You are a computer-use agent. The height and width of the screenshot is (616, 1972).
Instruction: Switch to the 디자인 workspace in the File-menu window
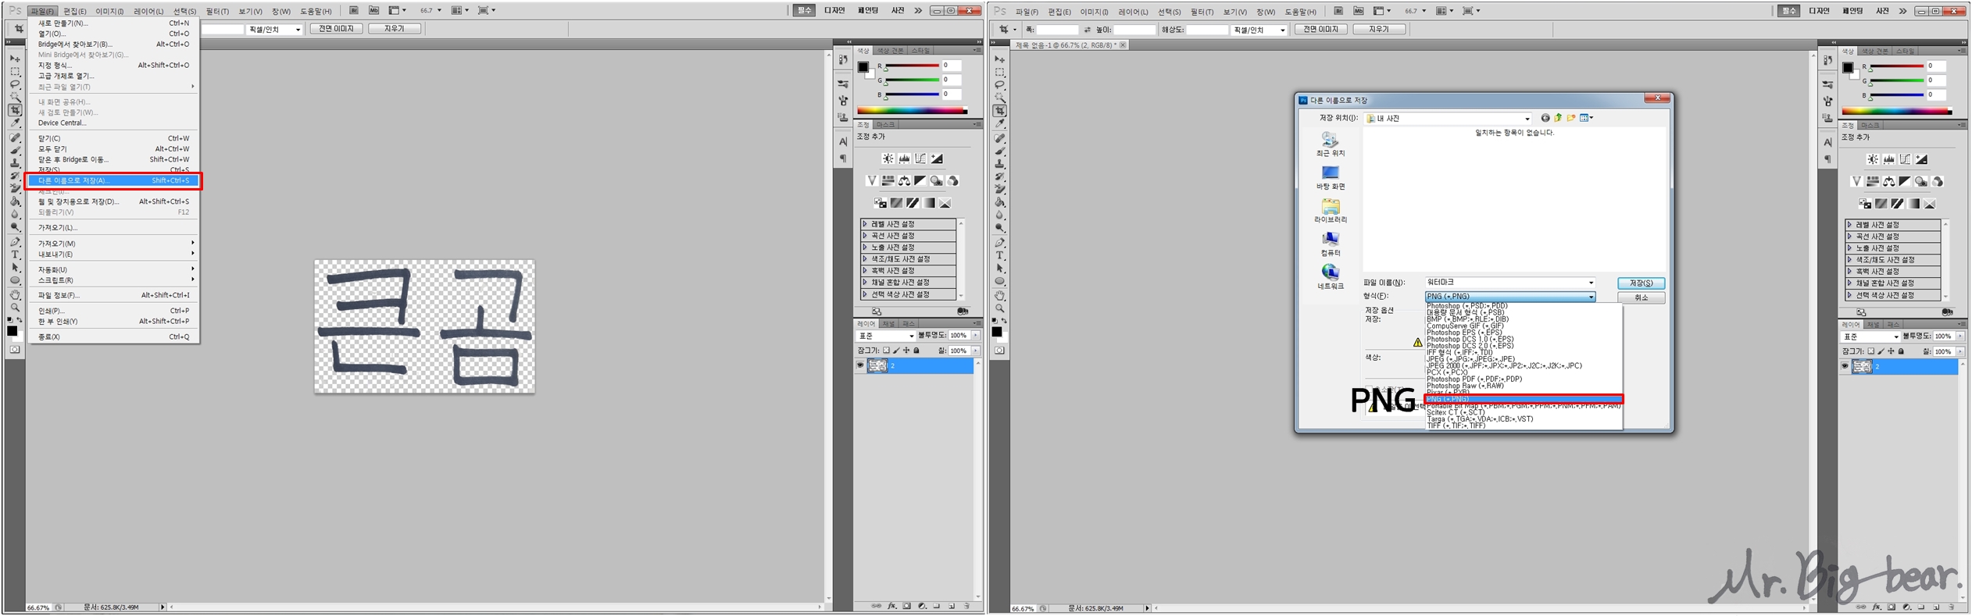pos(834,11)
